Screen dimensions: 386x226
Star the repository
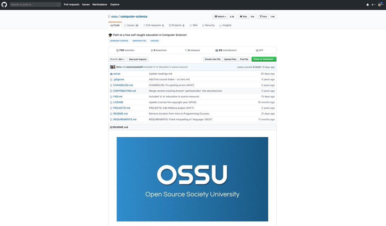pos(244,16)
